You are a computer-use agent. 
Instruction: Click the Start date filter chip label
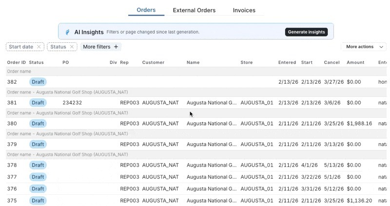point(21,47)
